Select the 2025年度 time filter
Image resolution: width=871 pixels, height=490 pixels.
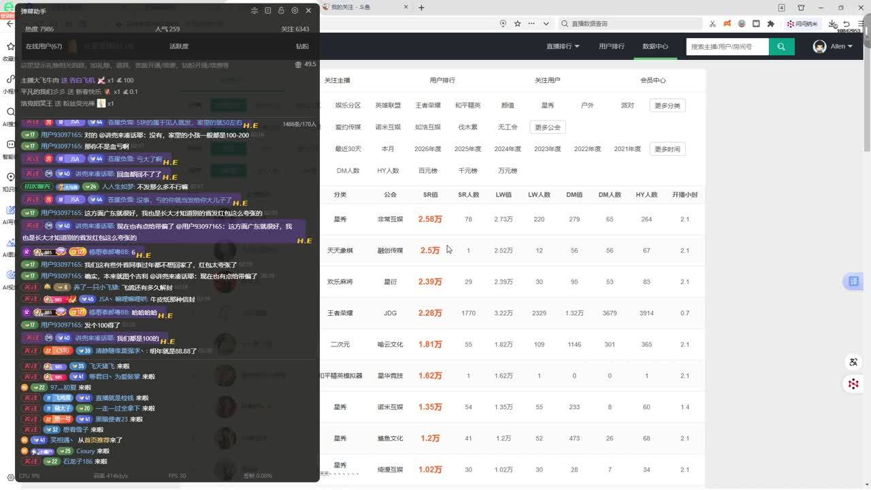(x=467, y=149)
